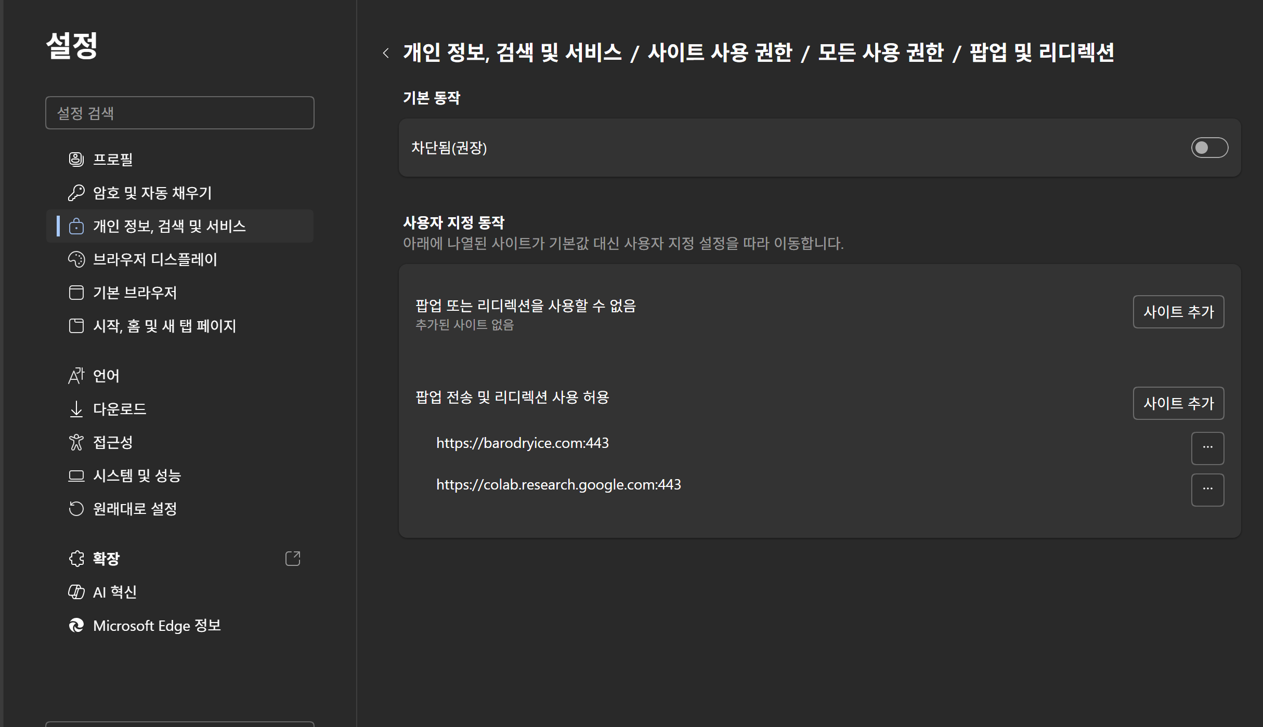Select 브라우저 디스플레이 in the sidebar
This screenshot has width=1263, height=727.
pyautogui.click(x=180, y=259)
